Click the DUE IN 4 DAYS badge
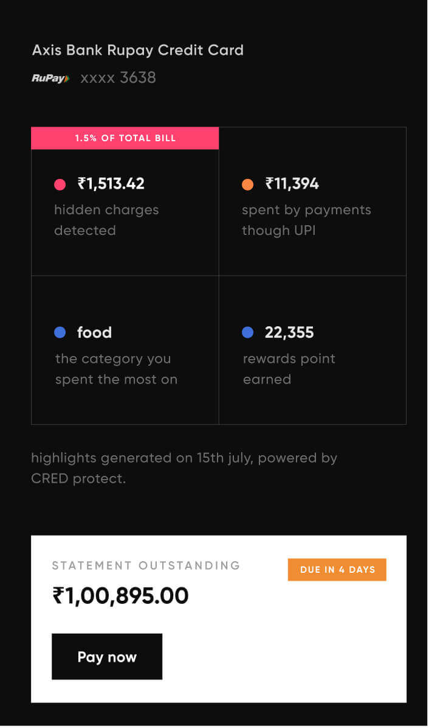The width and height of the screenshot is (429, 728). pyautogui.click(x=337, y=569)
